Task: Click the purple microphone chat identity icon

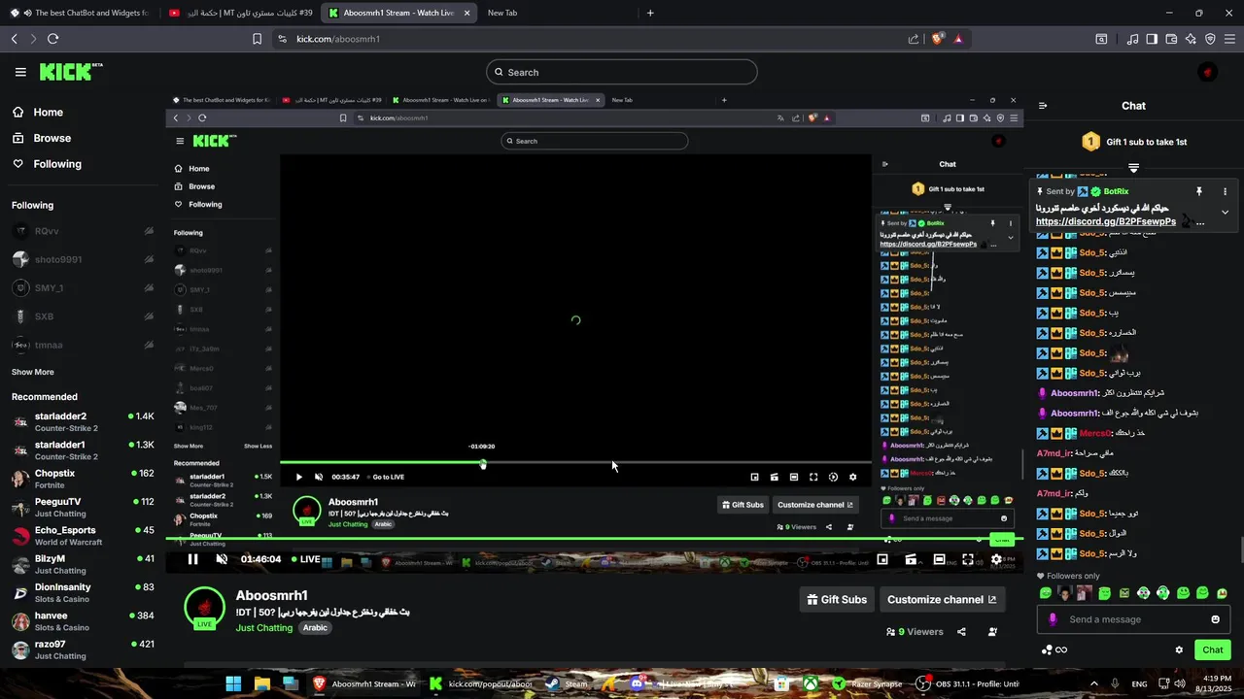Action: (1053, 619)
